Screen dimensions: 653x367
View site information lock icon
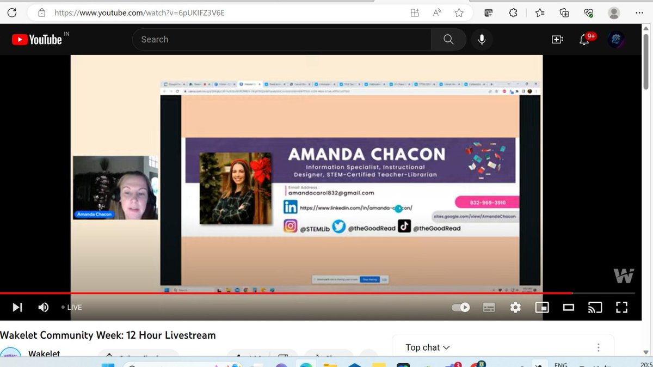(42, 13)
